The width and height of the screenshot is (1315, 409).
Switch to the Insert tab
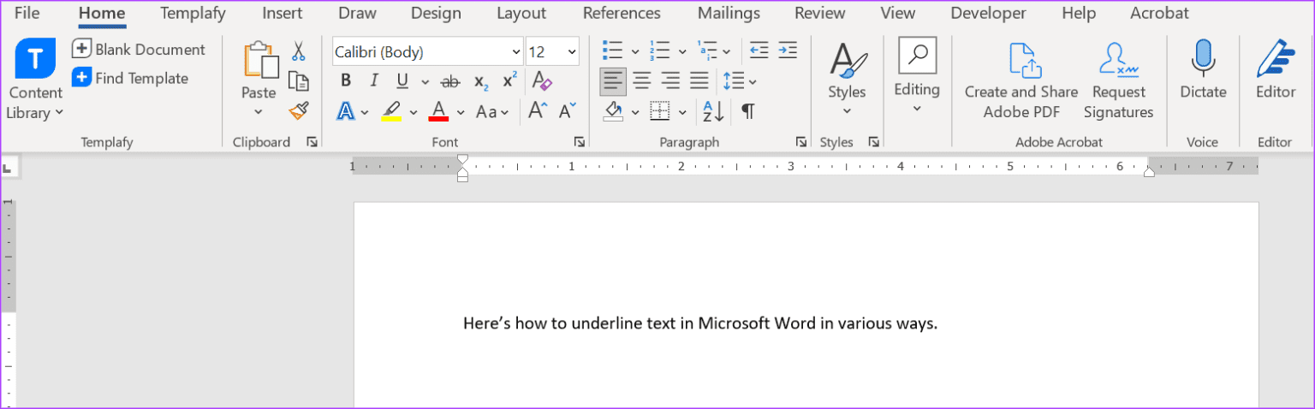coord(282,13)
